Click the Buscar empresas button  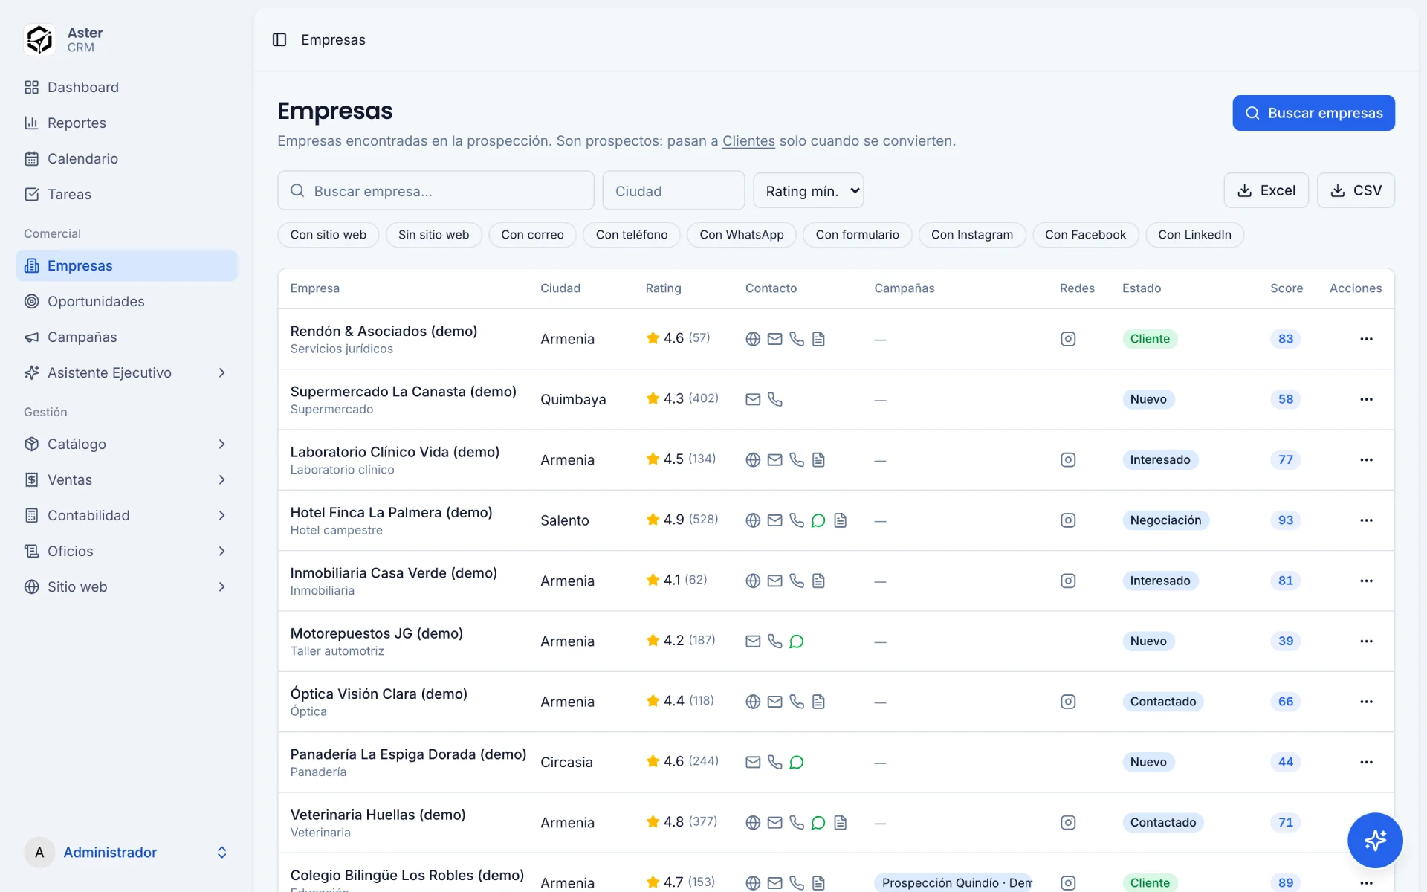1313,113
